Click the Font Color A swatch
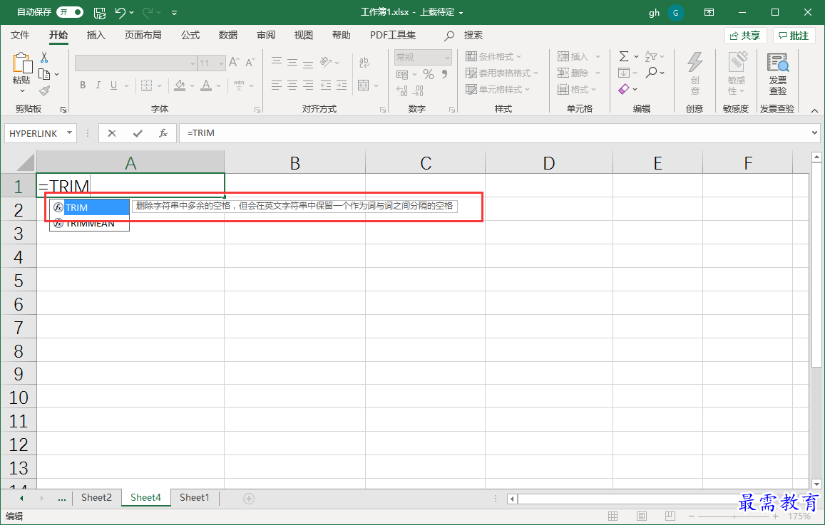The height and width of the screenshot is (525, 825). tap(206, 85)
